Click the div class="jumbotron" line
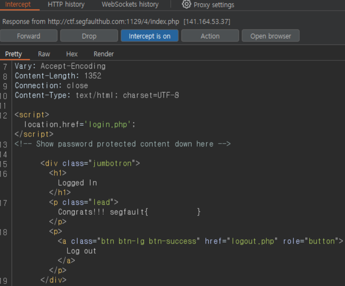The height and width of the screenshot is (286, 345). pos(90,163)
